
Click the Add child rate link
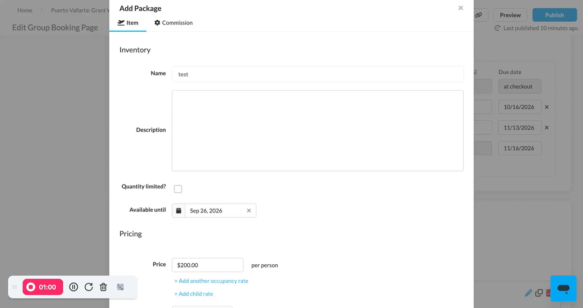(194, 293)
